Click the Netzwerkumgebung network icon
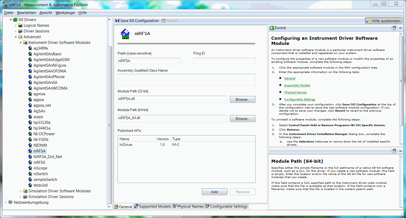The height and width of the screenshot is (218, 406). click(x=10, y=202)
